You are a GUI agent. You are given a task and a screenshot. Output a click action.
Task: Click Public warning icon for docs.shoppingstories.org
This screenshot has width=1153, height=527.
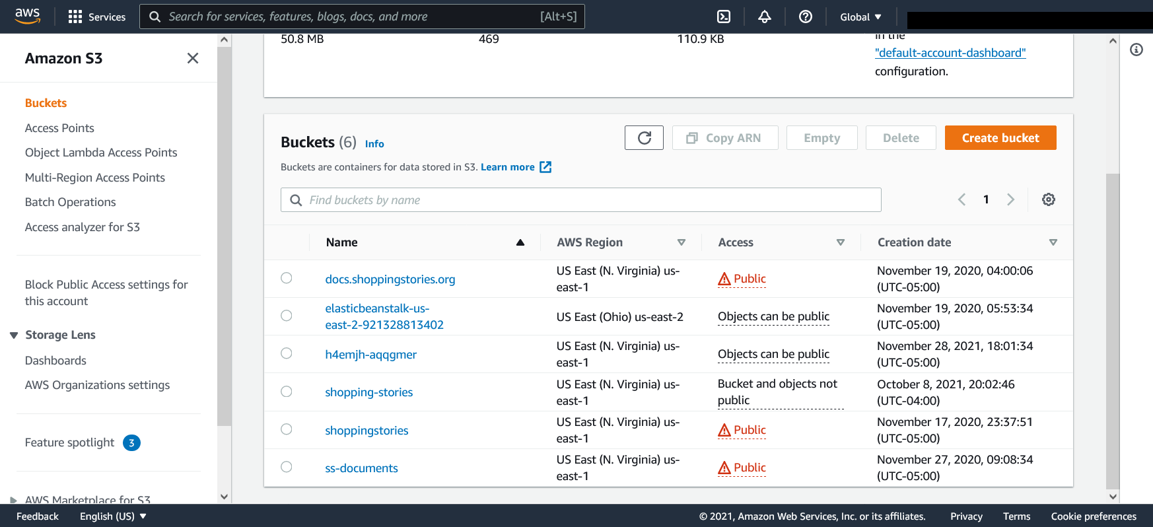724,279
